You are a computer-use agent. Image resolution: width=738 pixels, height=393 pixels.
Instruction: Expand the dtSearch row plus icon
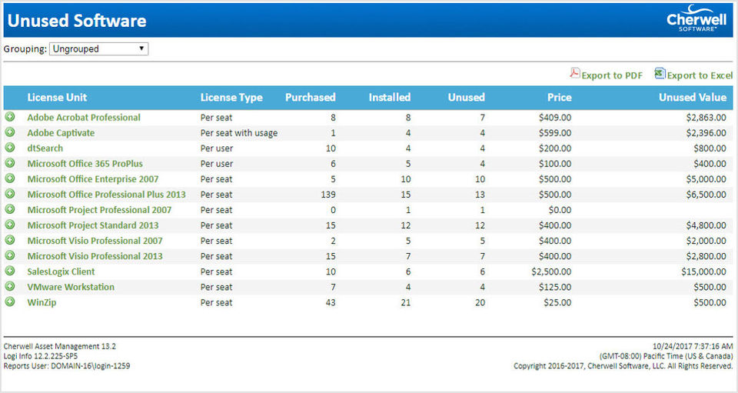click(10, 148)
